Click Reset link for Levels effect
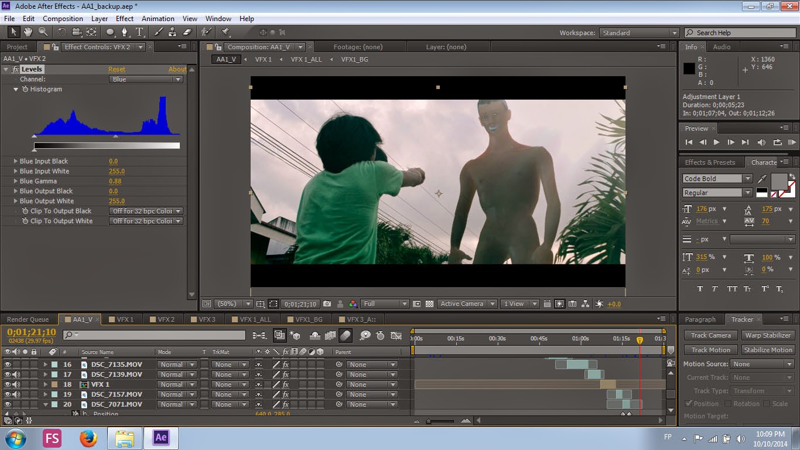This screenshot has height=450, width=800. tap(117, 69)
